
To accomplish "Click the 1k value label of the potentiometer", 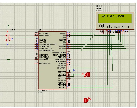I will (x=11, y=46).
